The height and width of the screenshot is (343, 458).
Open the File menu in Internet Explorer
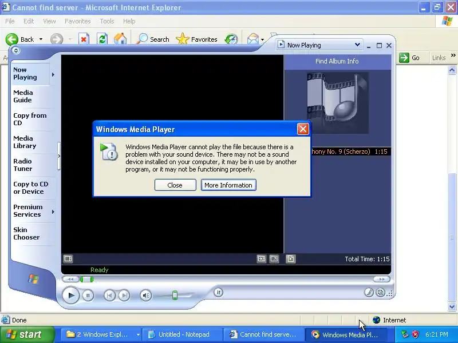(10, 21)
